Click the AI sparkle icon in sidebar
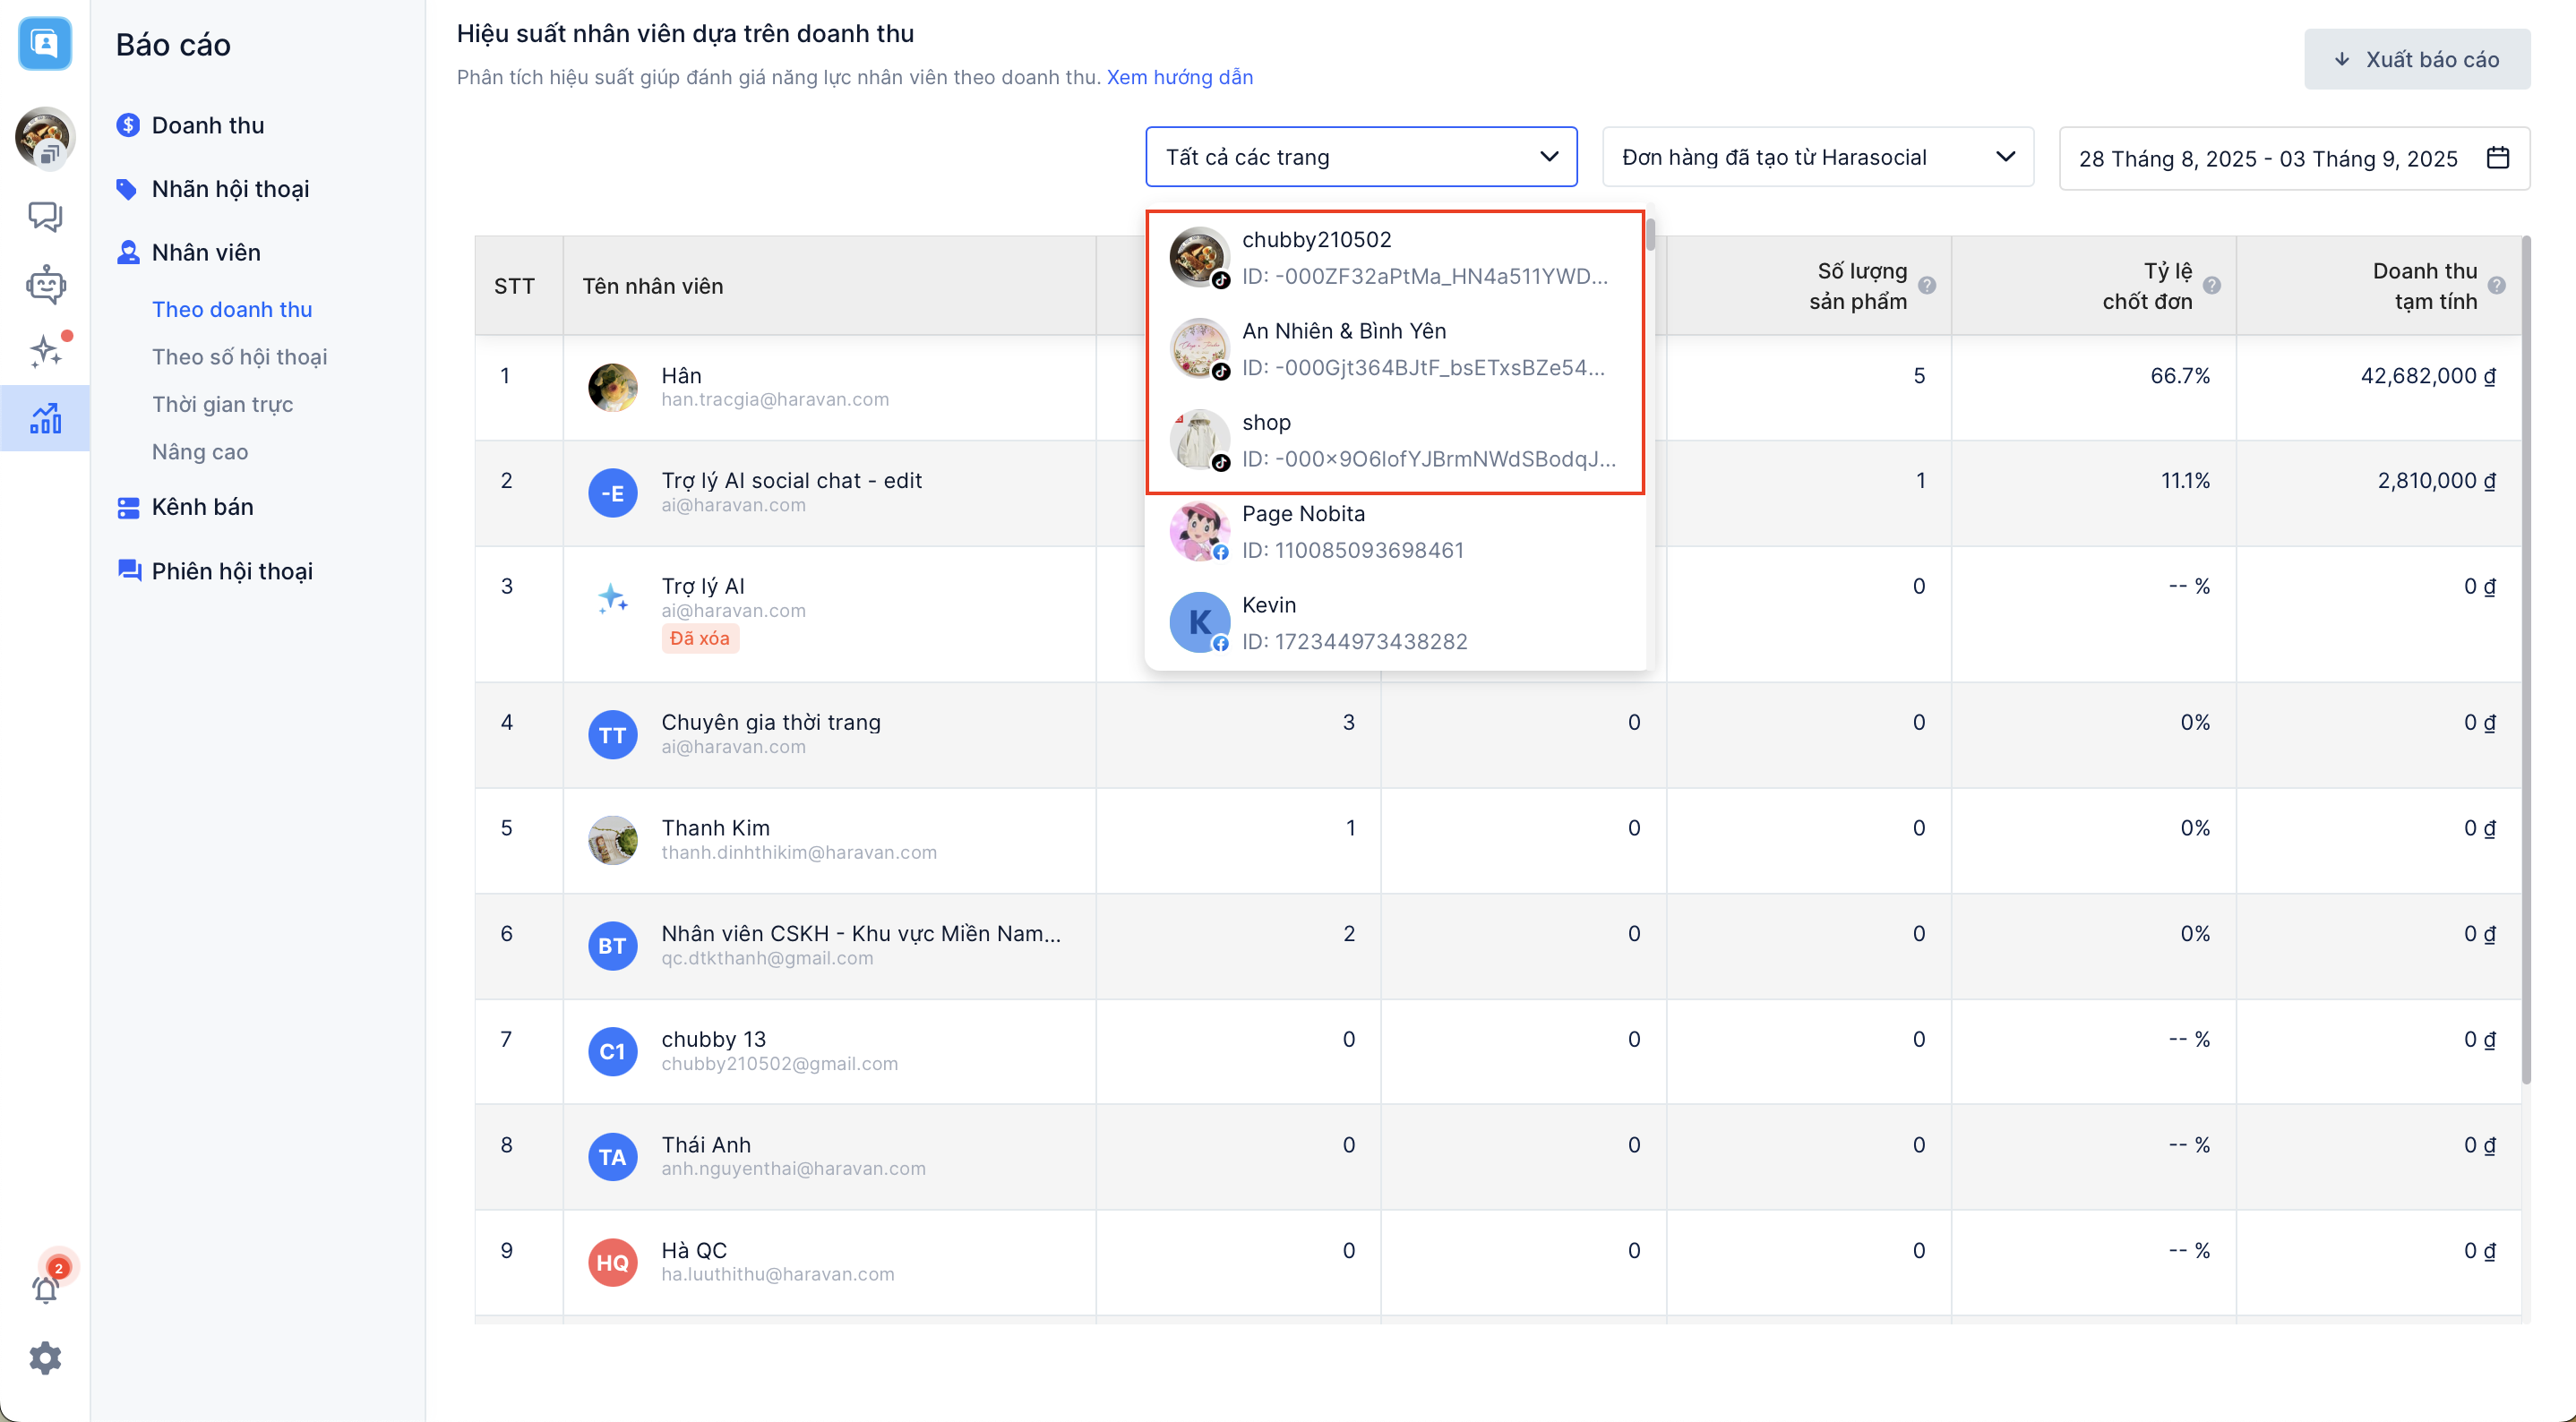This screenshot has height=1422, width=2576. [45, 351]
